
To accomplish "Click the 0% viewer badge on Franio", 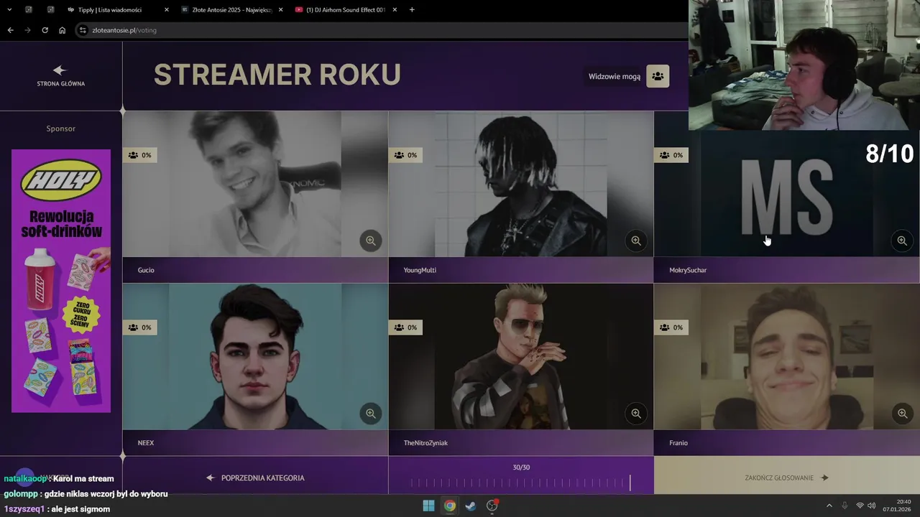I will coord(671,327).
